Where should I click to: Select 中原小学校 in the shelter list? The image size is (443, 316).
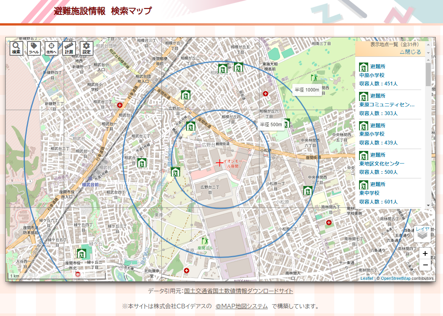click(x=372, y=75)
